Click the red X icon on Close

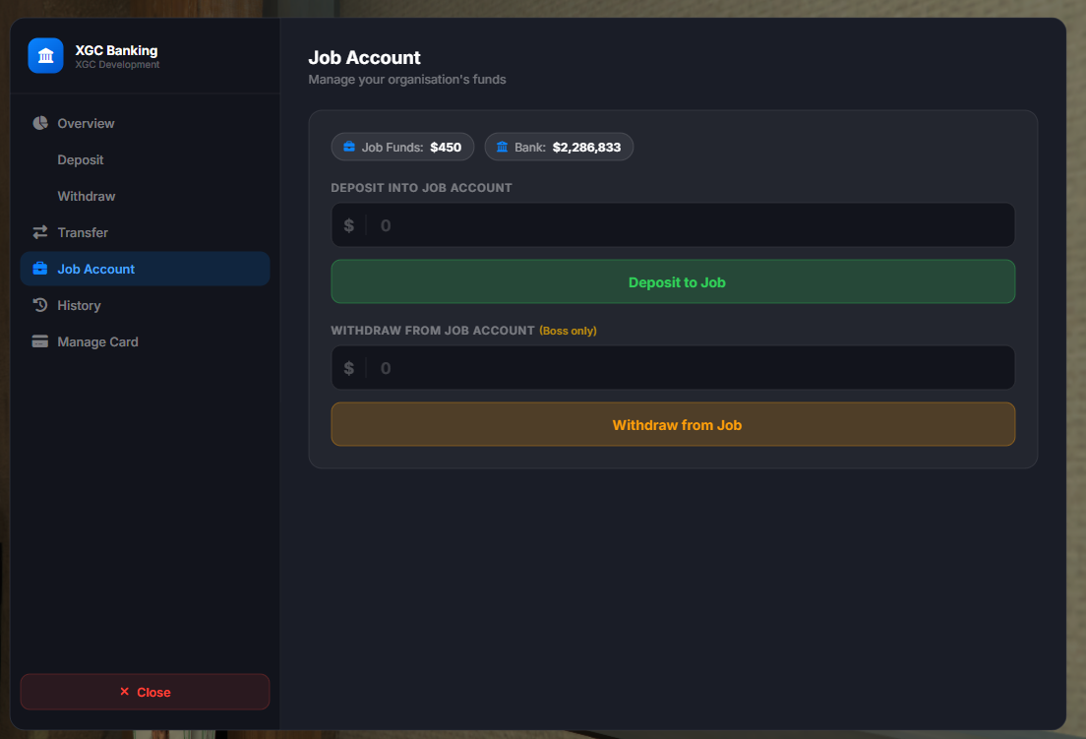125,691
